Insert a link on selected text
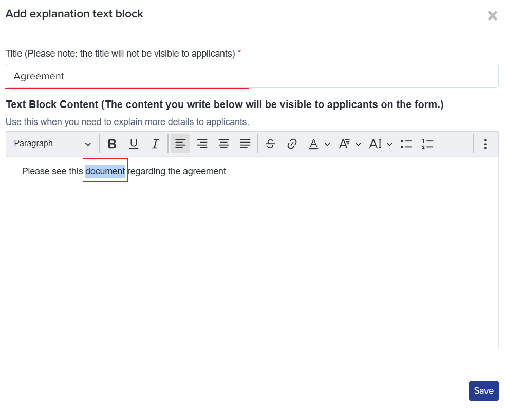 (x=292, y=144)
